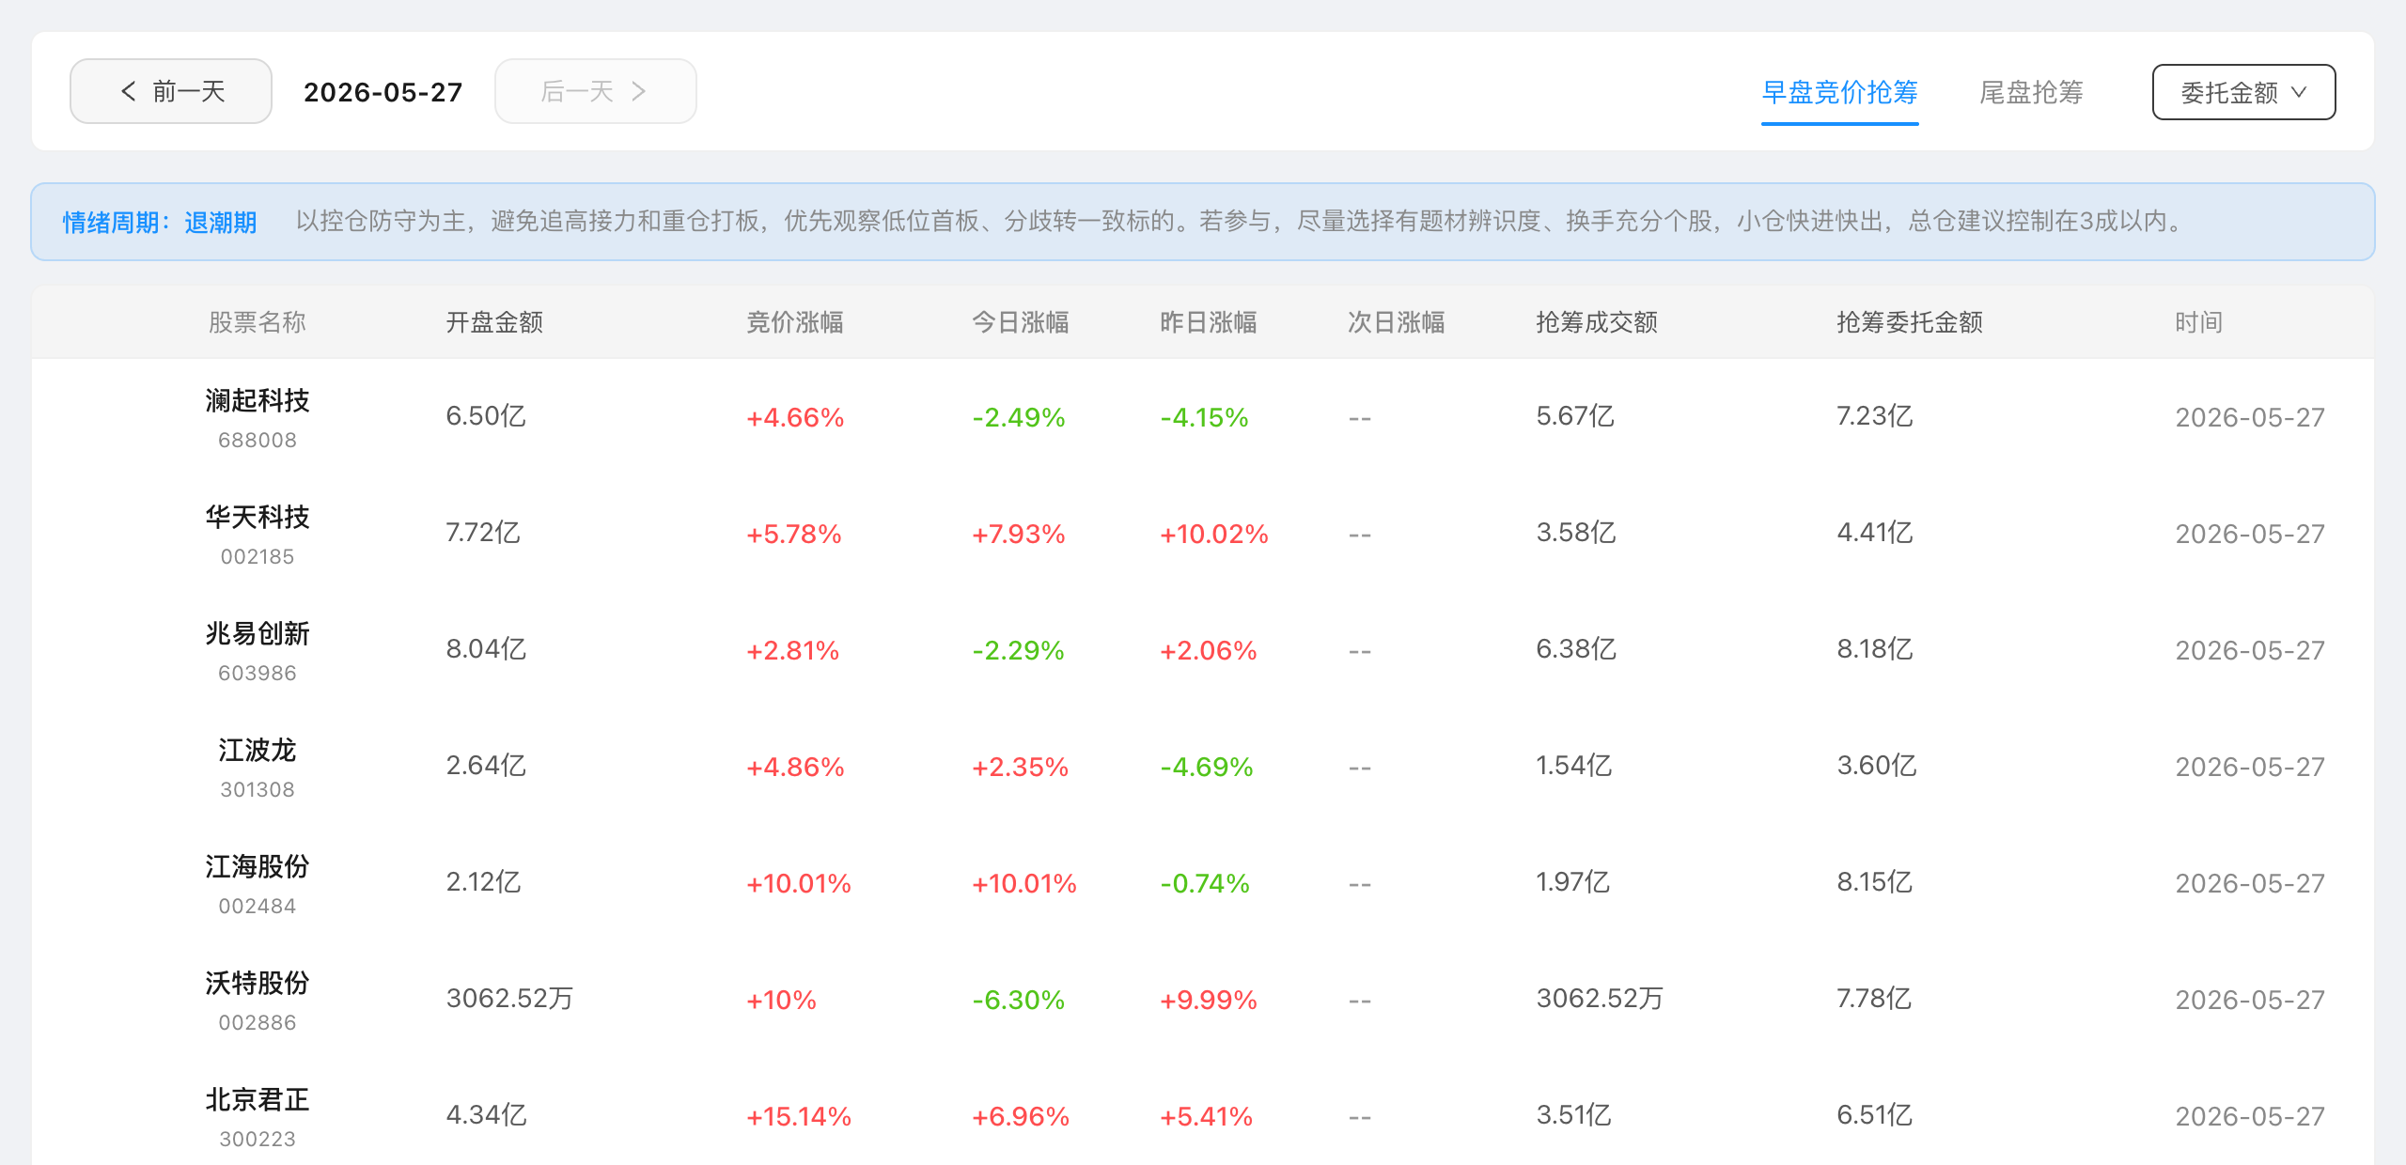The width and height of the screenshot is (2406, 1165).
Task: Click the date 2026-05-27
Action: pos(383,92)
